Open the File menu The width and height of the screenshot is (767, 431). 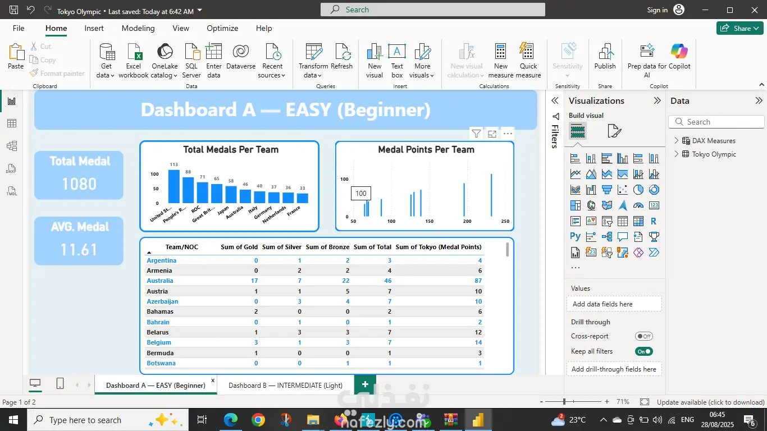19,28
